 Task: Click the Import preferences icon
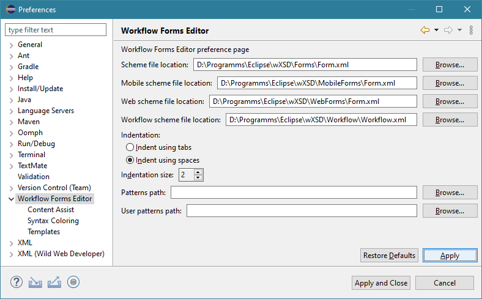pyautogui.click(x=36, y=282)
